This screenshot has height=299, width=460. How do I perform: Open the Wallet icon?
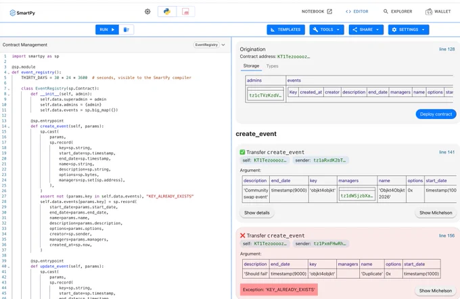(x=429, y=11)
